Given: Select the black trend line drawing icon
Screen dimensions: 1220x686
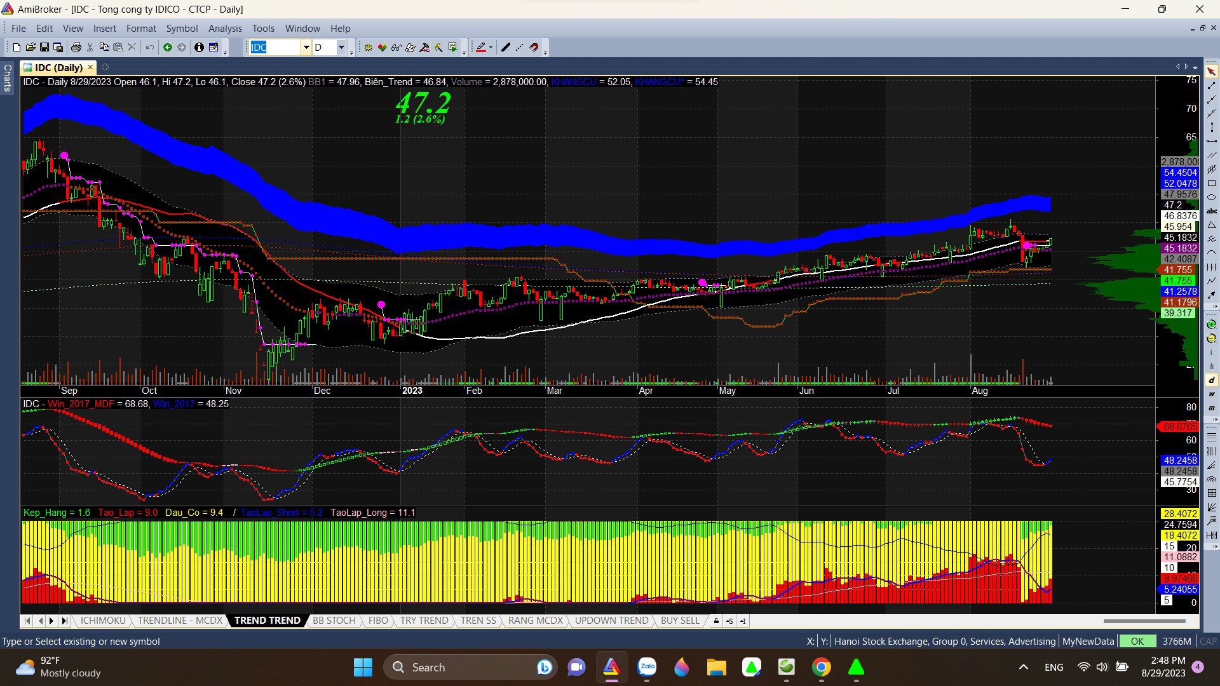Looking at the screenshot, I should pyautogui.click(x=505, y=47).
